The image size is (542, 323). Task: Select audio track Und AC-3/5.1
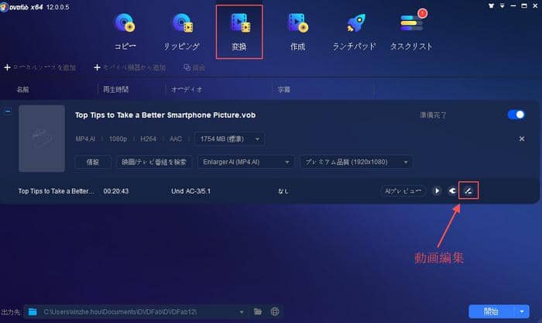click(x=190, y=191)
